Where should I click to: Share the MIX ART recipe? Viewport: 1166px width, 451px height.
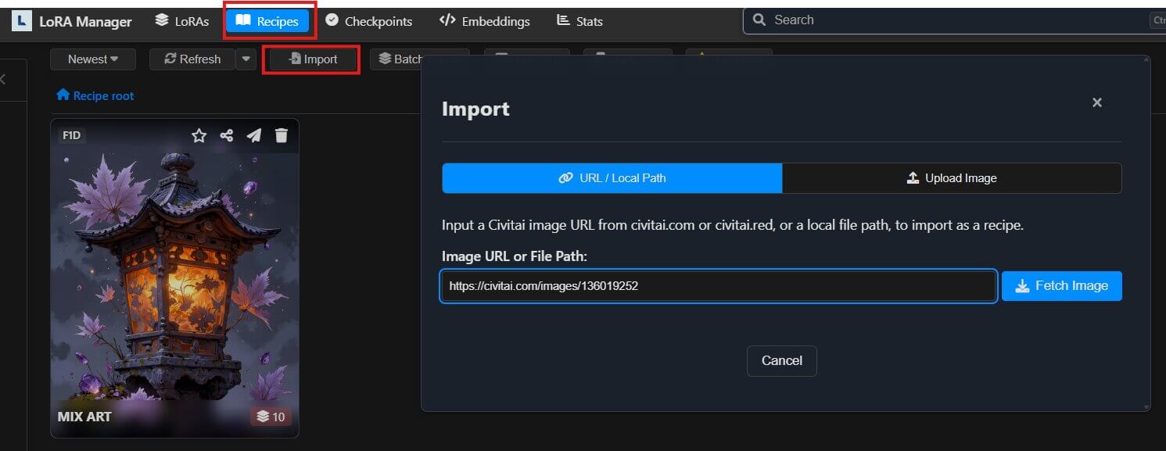click(226, 136)
